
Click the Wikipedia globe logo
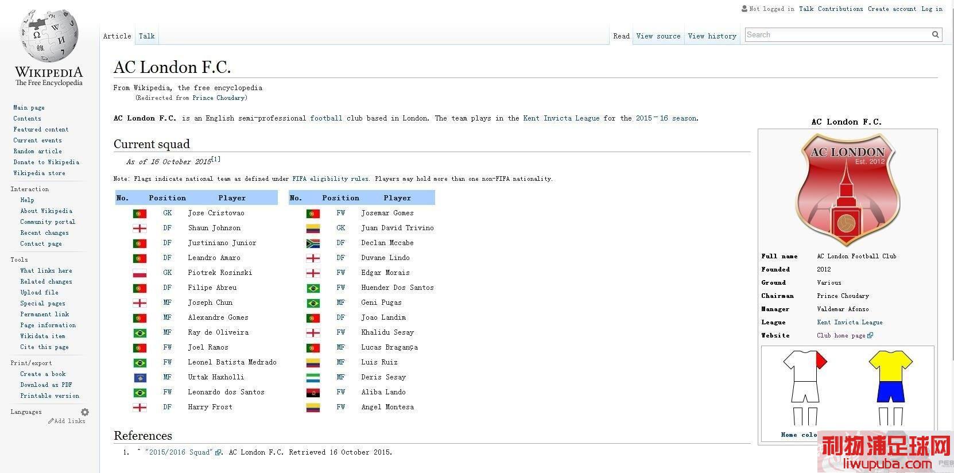(48, 36)
